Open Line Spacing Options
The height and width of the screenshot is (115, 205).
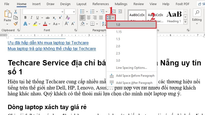131,68
